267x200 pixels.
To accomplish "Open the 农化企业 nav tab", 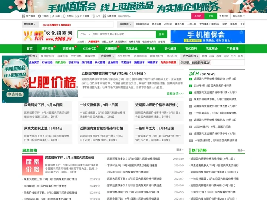I will click(132, 49).
